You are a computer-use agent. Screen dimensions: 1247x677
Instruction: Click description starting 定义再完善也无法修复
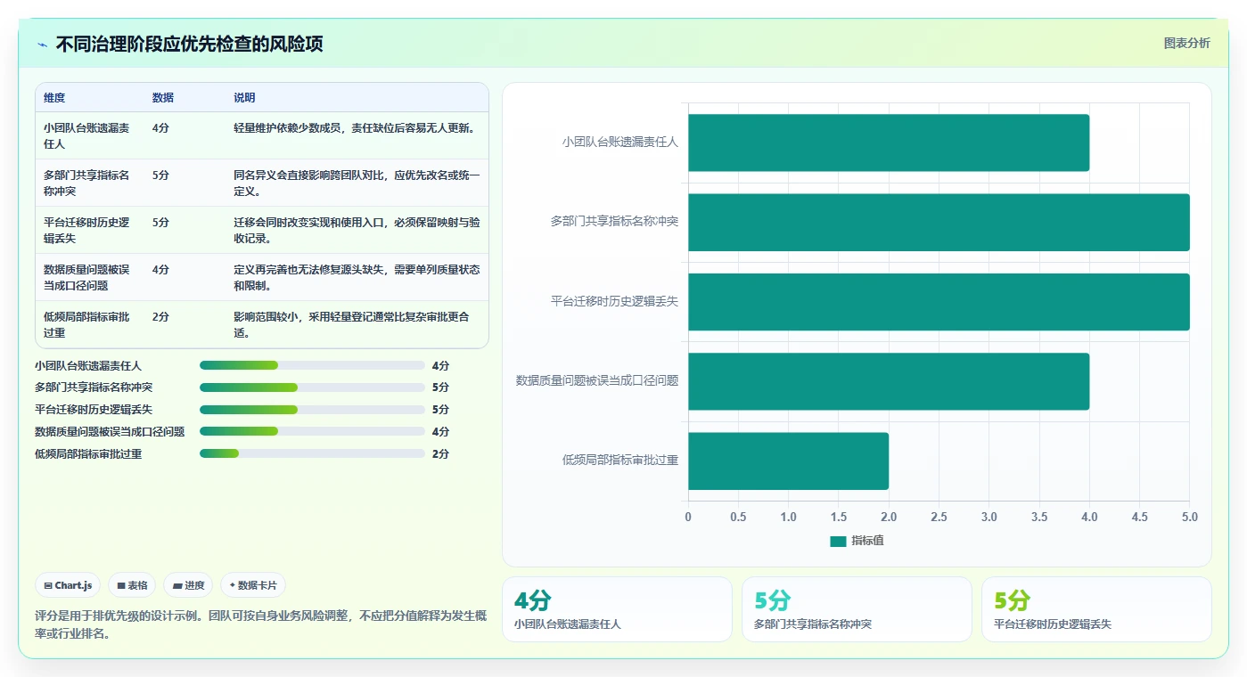(357, 277)
